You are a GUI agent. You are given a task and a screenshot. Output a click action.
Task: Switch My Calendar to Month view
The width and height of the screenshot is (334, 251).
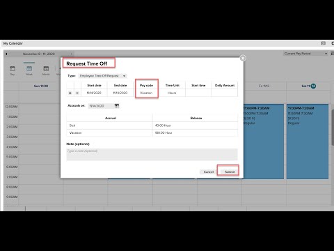point(46,70)
